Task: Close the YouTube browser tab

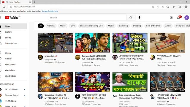Action: click(30, 2)
